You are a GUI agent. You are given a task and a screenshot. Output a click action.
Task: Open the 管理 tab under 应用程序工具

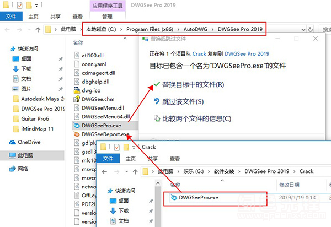coord(108,17)
